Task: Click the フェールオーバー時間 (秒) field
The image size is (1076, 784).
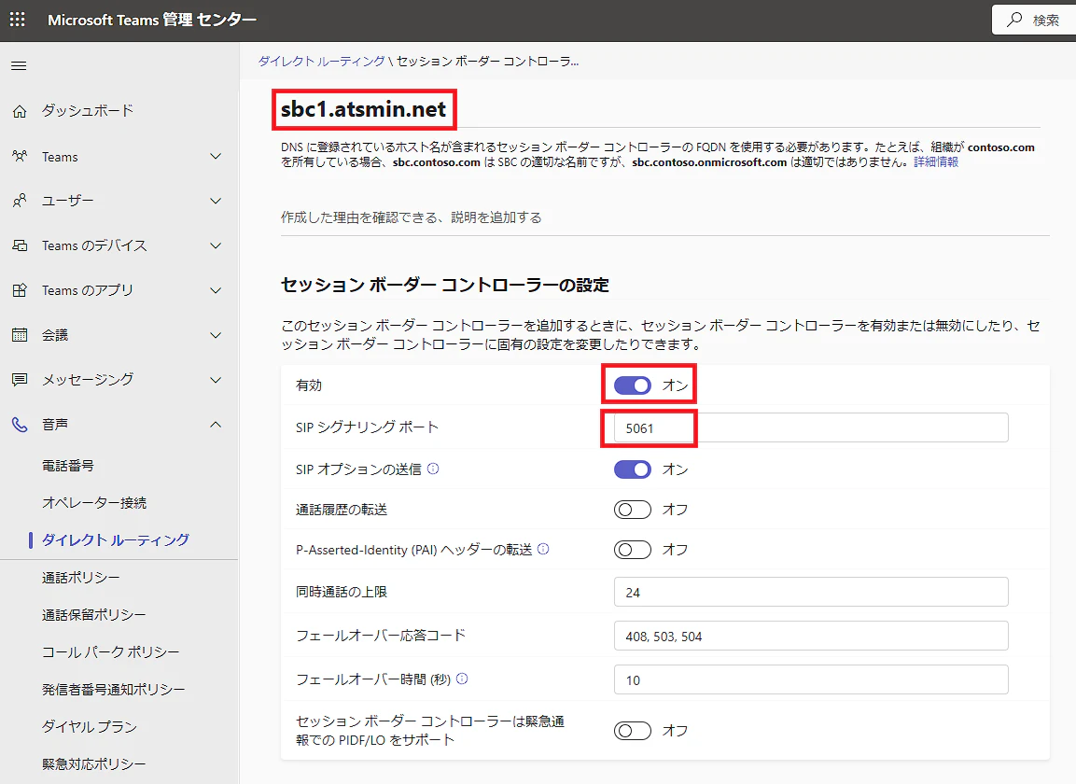Action: tap(811, 679)
